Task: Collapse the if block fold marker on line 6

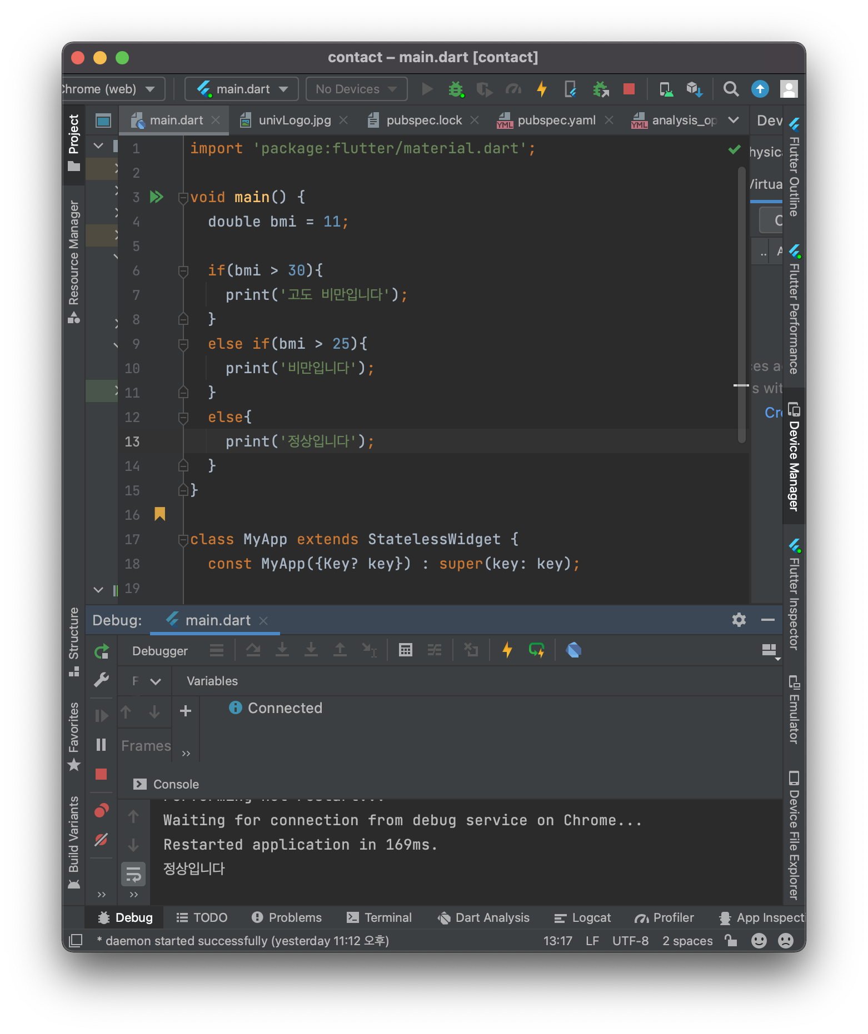Action: pos(183,270)
